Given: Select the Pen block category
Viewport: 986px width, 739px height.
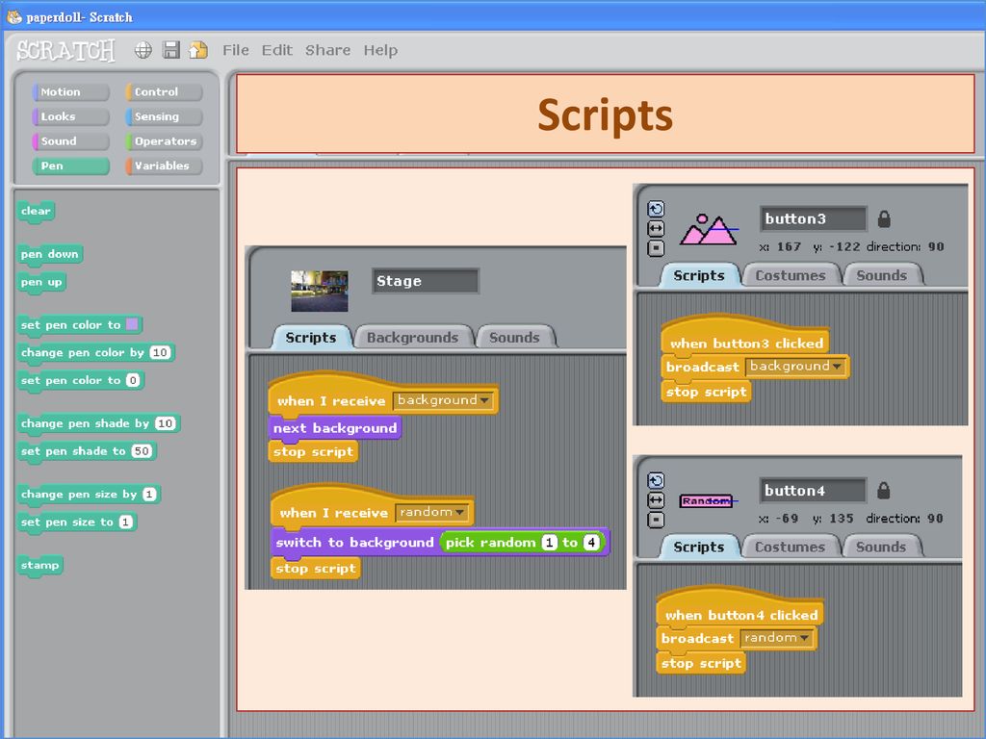Looking at the screenshot, I should pyautogui.click(x=71, y=166).
